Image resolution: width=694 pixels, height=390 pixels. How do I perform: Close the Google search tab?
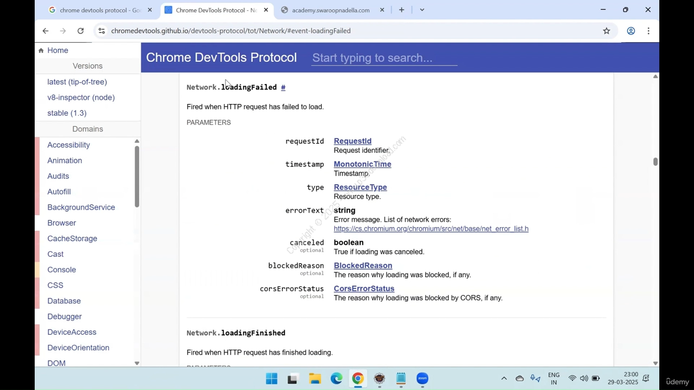[x=150, y=10]
